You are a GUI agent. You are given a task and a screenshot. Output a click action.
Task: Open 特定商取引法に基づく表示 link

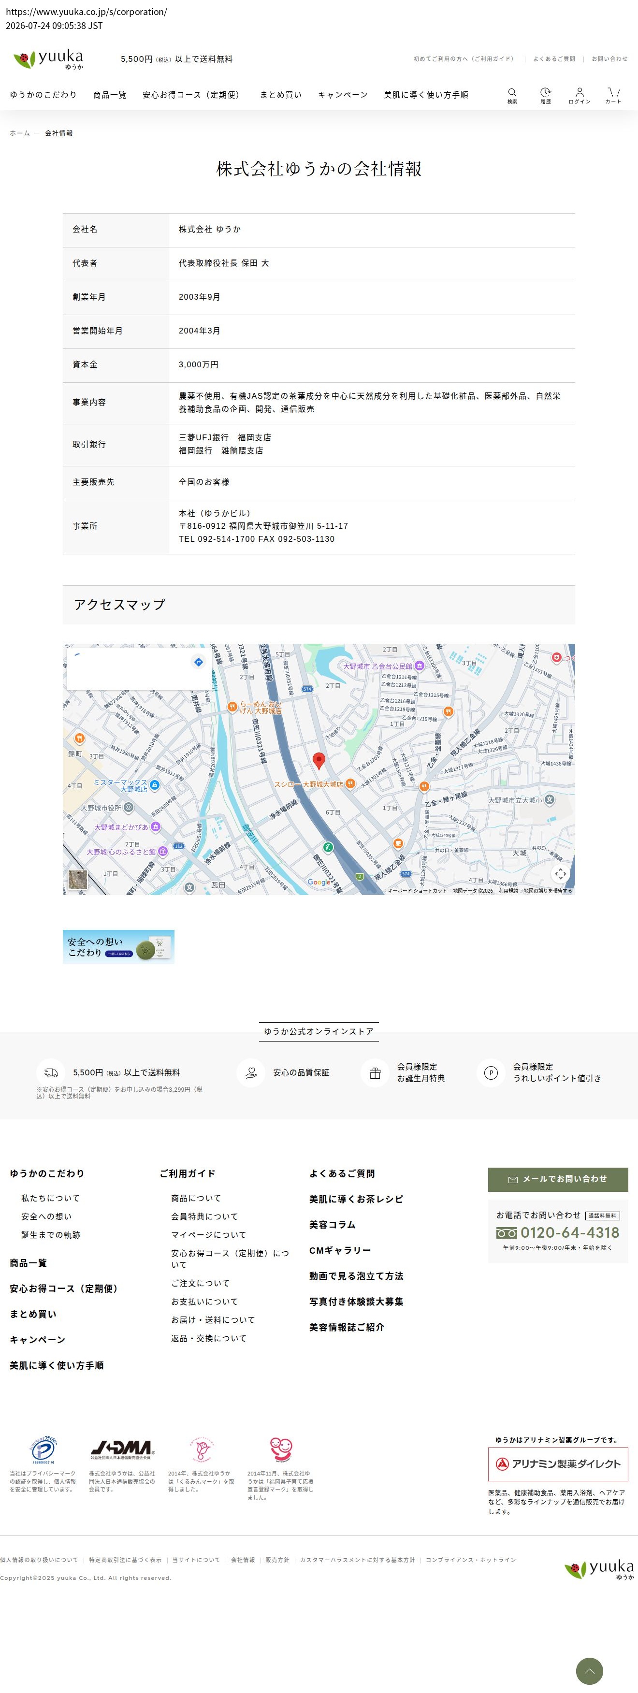click(x=125, y=1560)
